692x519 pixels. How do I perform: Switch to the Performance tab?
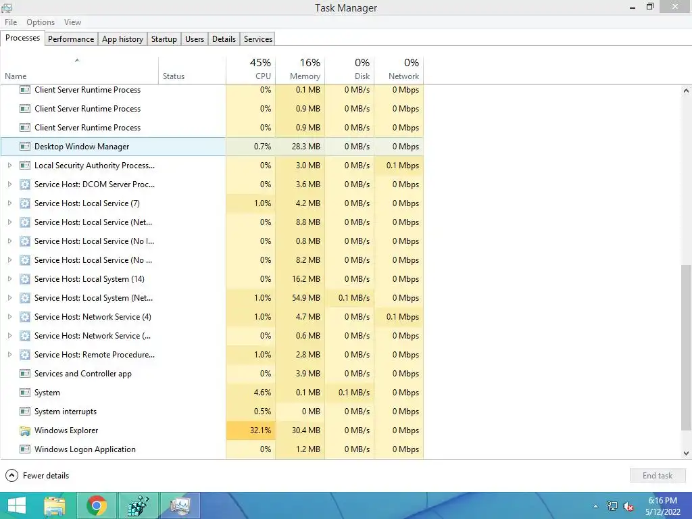71,39
